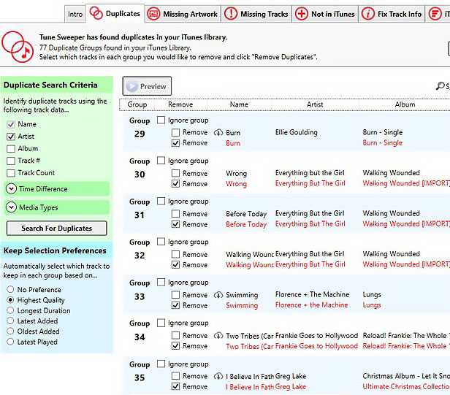Select the Oldest Added option

coord(10,331)
